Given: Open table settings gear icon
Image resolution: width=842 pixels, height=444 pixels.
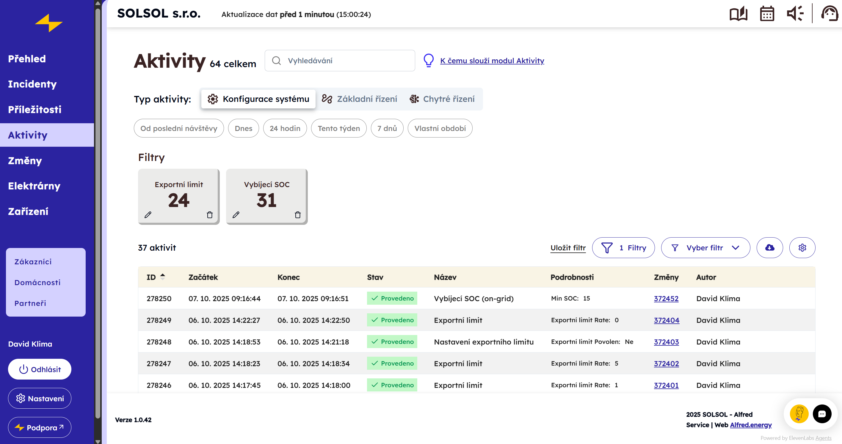Looking at the screenshot, I should coord(802,248).
